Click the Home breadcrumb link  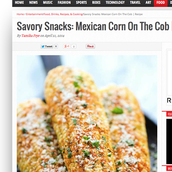point(20,14)
